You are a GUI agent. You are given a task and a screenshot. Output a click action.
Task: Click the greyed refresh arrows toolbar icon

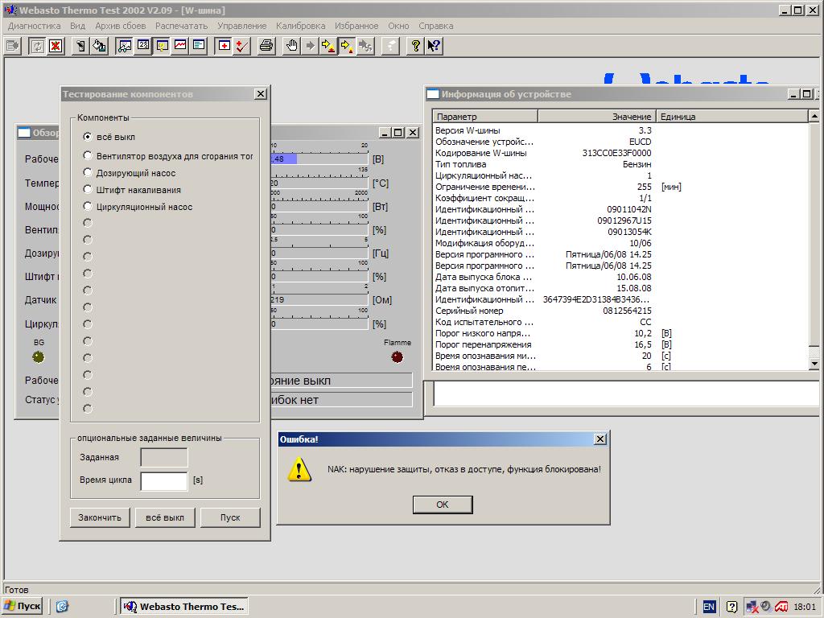click(x=37, y=46)
